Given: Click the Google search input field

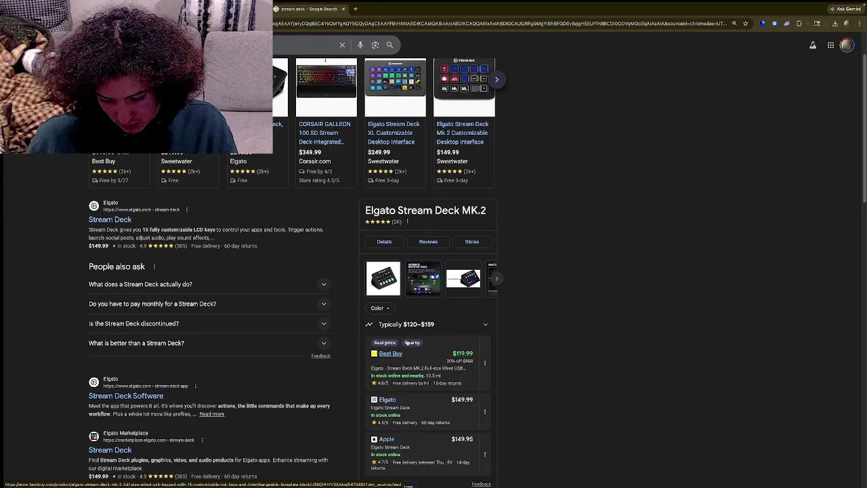Looking at the screenshot, I should (303, 45).
